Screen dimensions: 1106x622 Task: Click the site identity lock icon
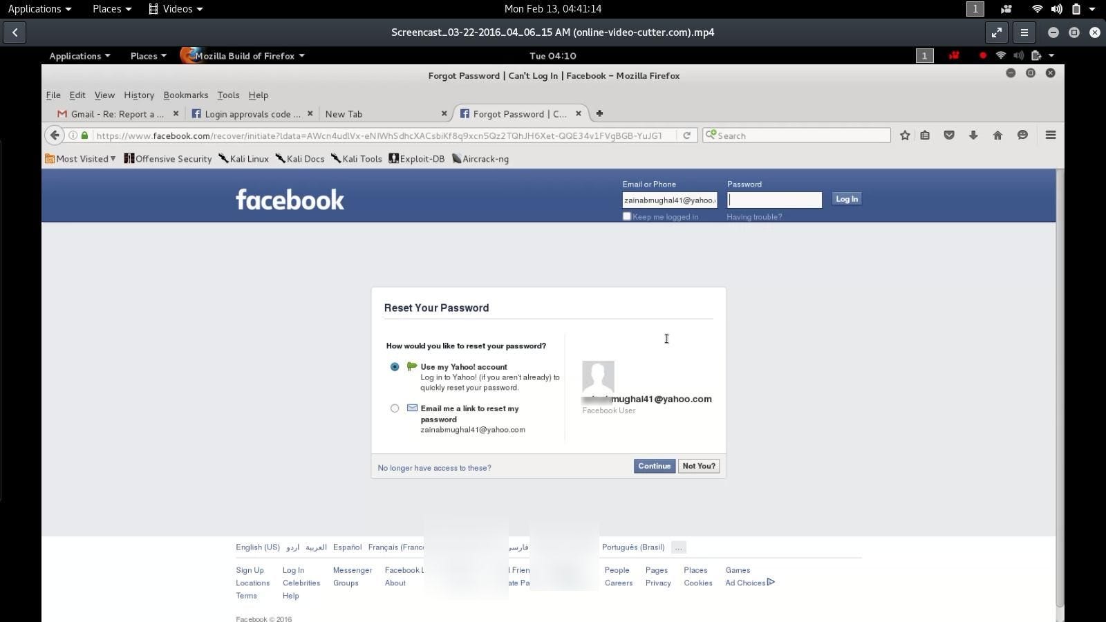pyautogui.click(x=85, y=135)
